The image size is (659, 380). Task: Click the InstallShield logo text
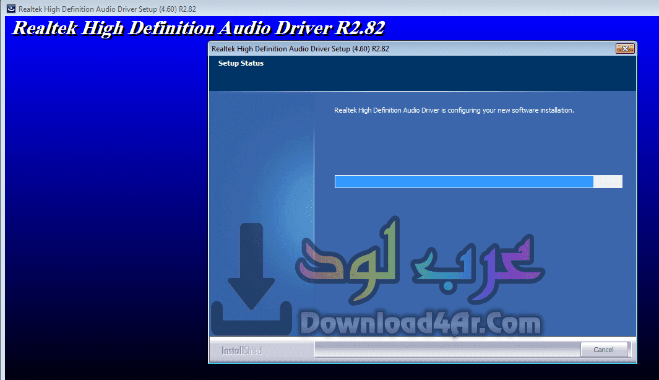(242, 350)
